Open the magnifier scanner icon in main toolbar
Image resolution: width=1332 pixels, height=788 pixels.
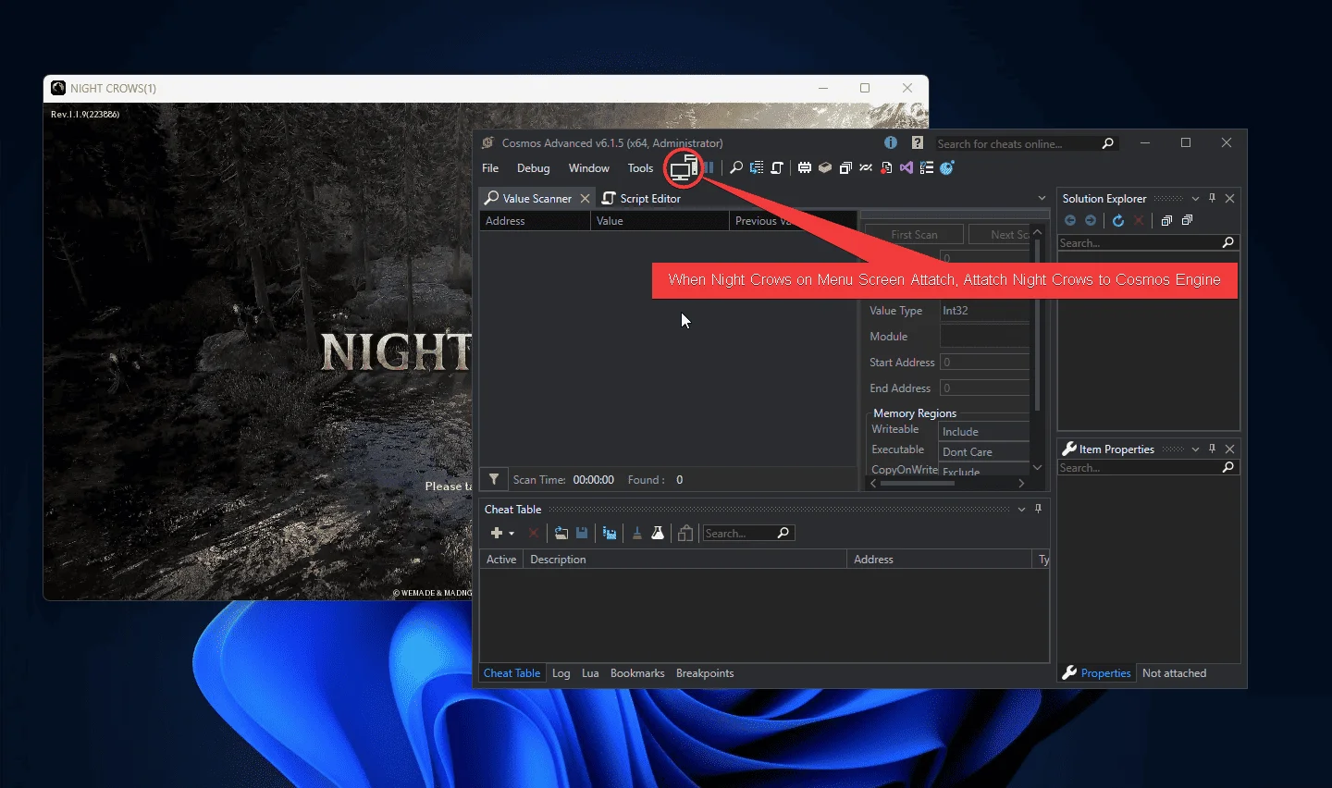(x=736, y=167)
